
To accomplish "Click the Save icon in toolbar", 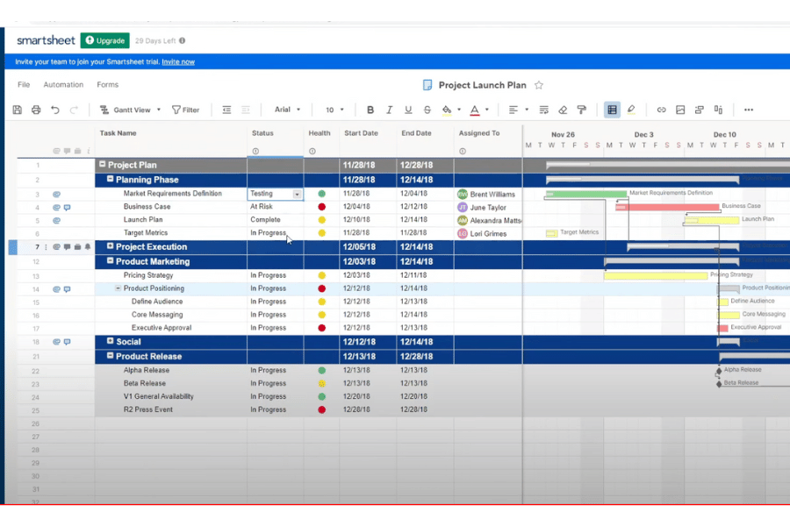I will click(18, 110).
